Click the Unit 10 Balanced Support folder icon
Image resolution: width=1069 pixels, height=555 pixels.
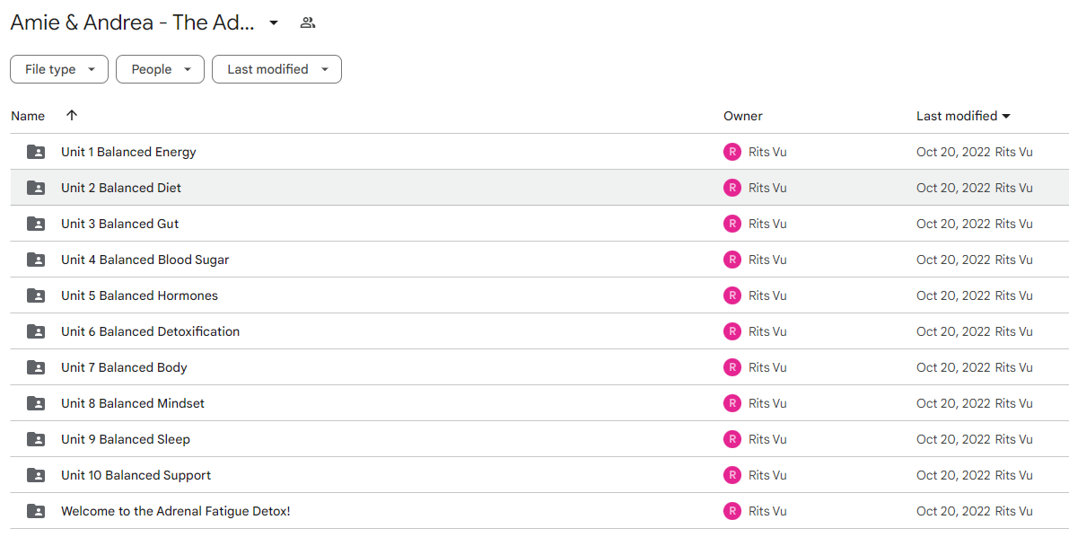(36, 475)
